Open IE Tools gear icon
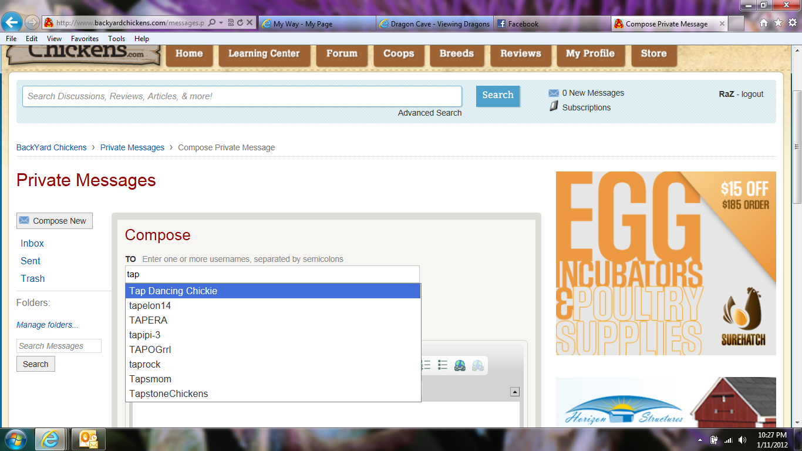This screenshot has height=451, width=802. pos(792,23)
